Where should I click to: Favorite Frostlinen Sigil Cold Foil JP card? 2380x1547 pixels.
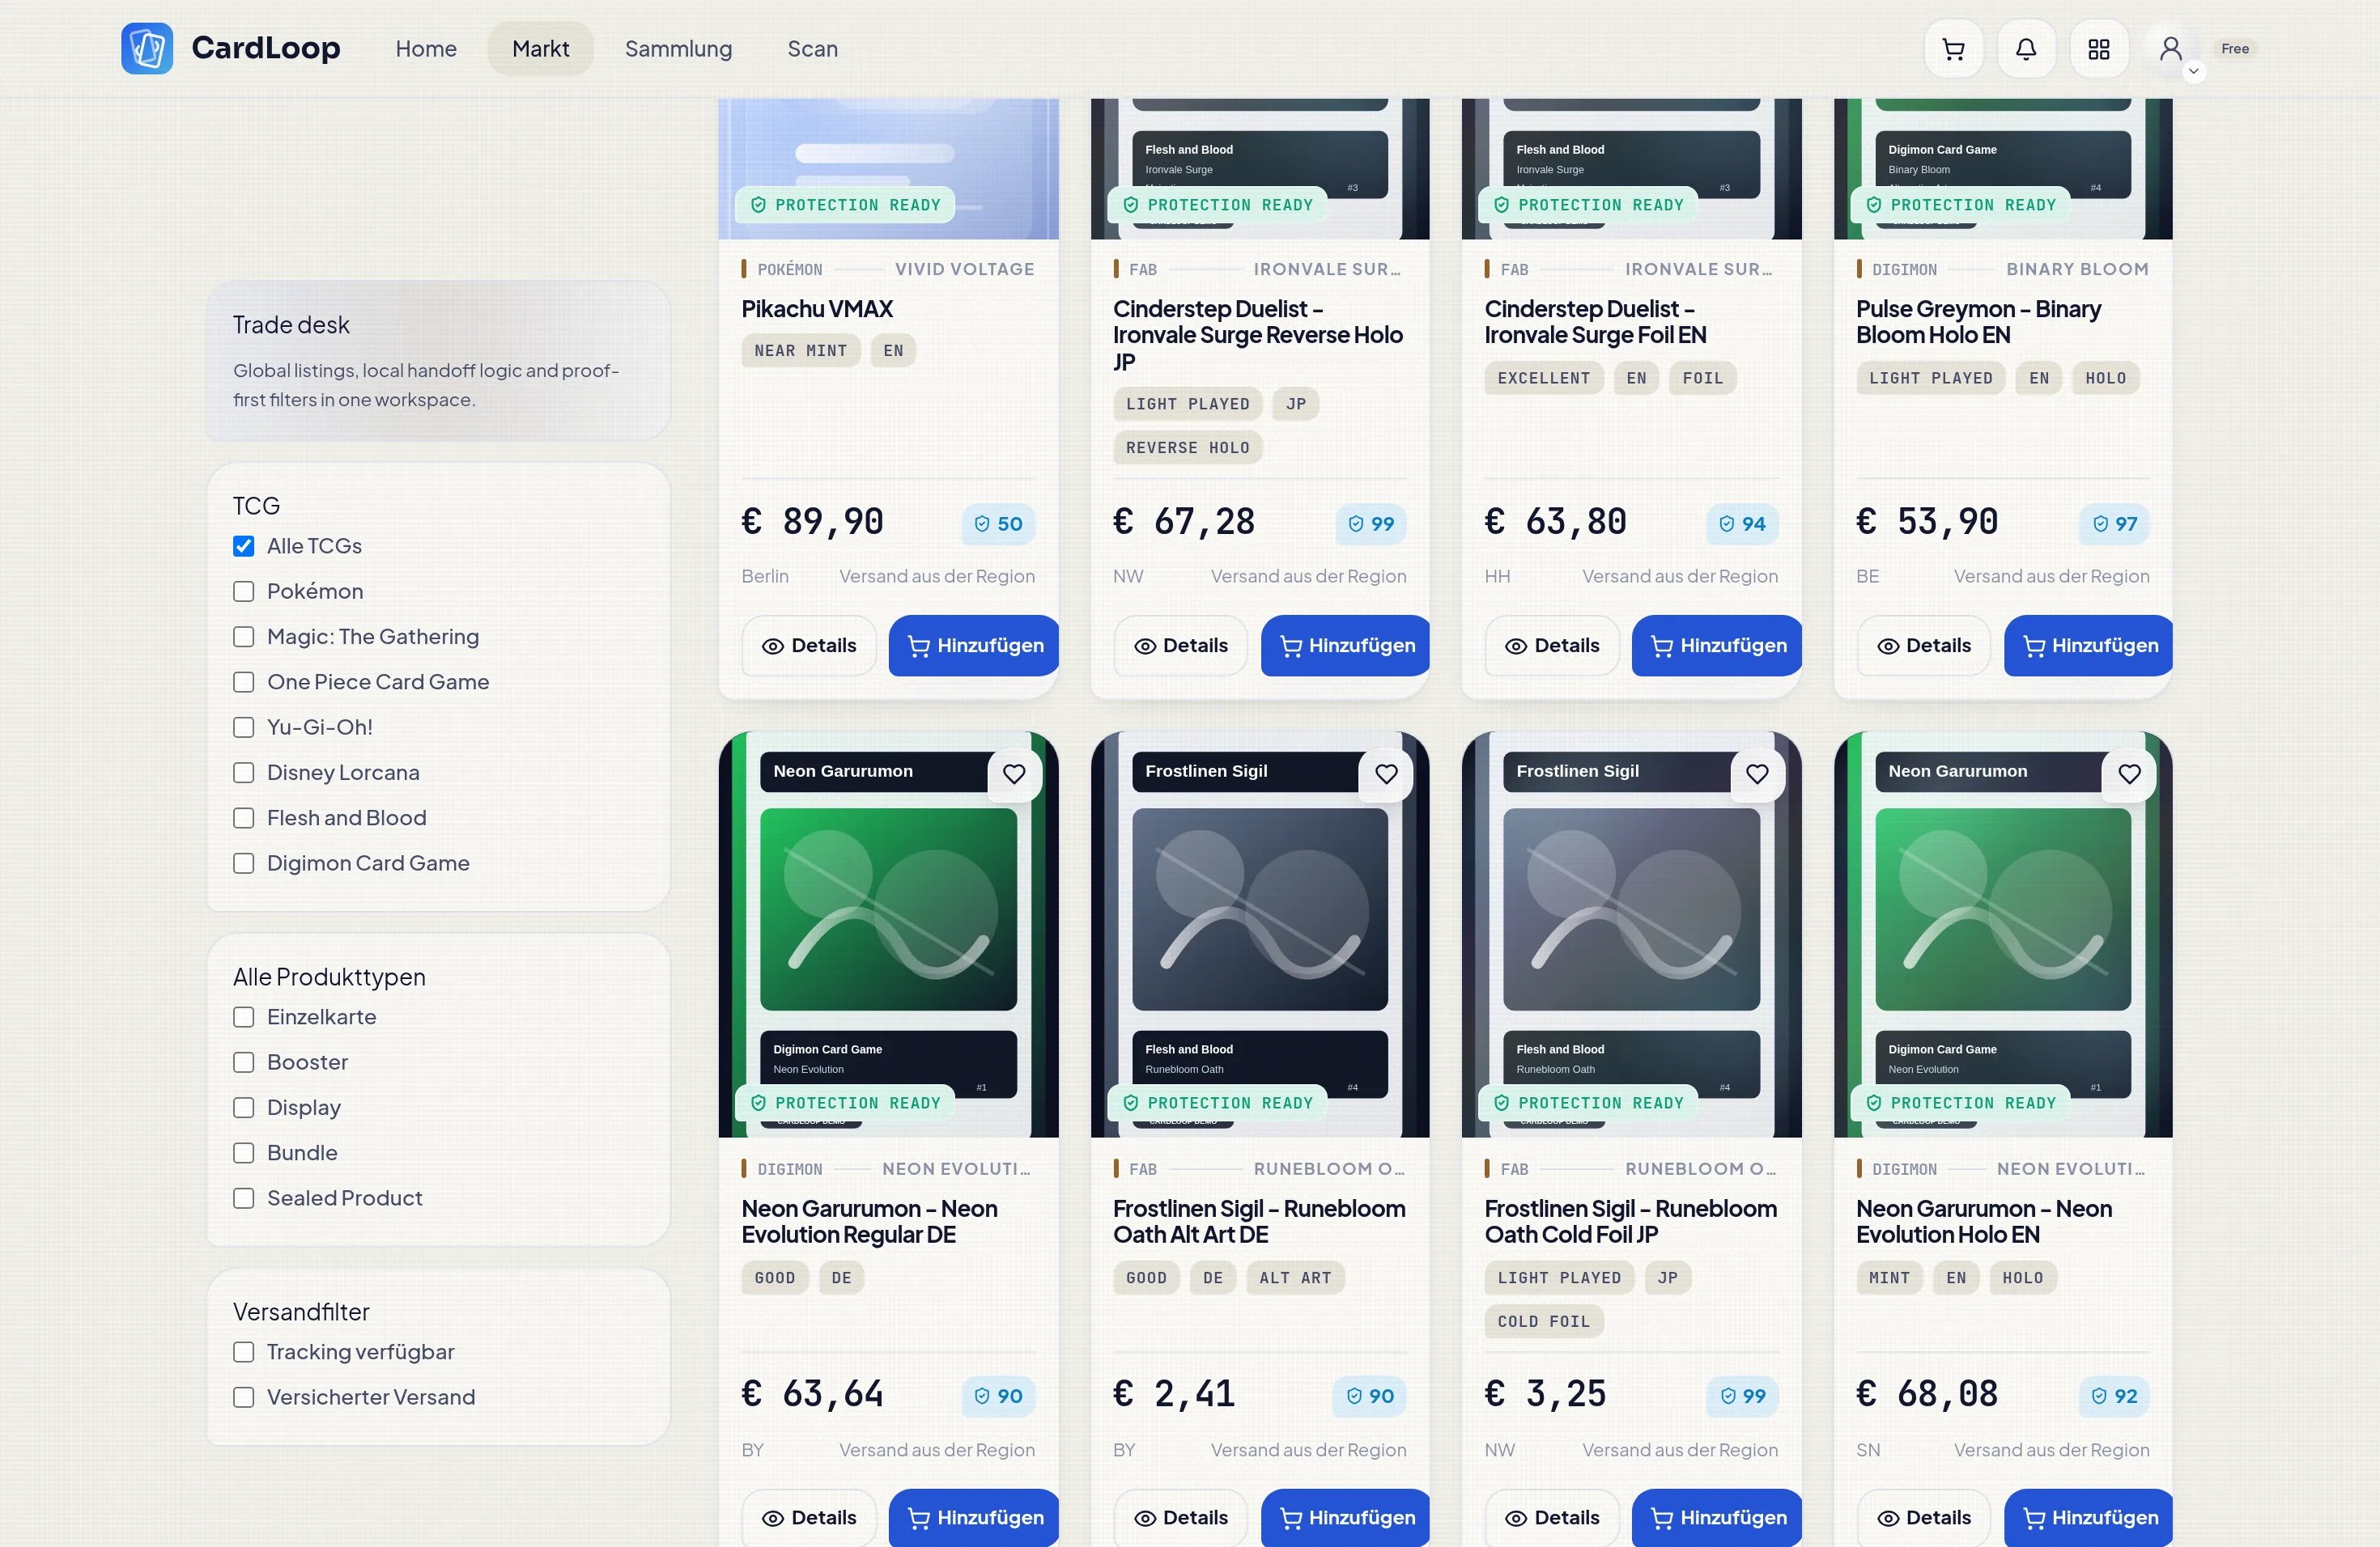tap(1757, 773)
